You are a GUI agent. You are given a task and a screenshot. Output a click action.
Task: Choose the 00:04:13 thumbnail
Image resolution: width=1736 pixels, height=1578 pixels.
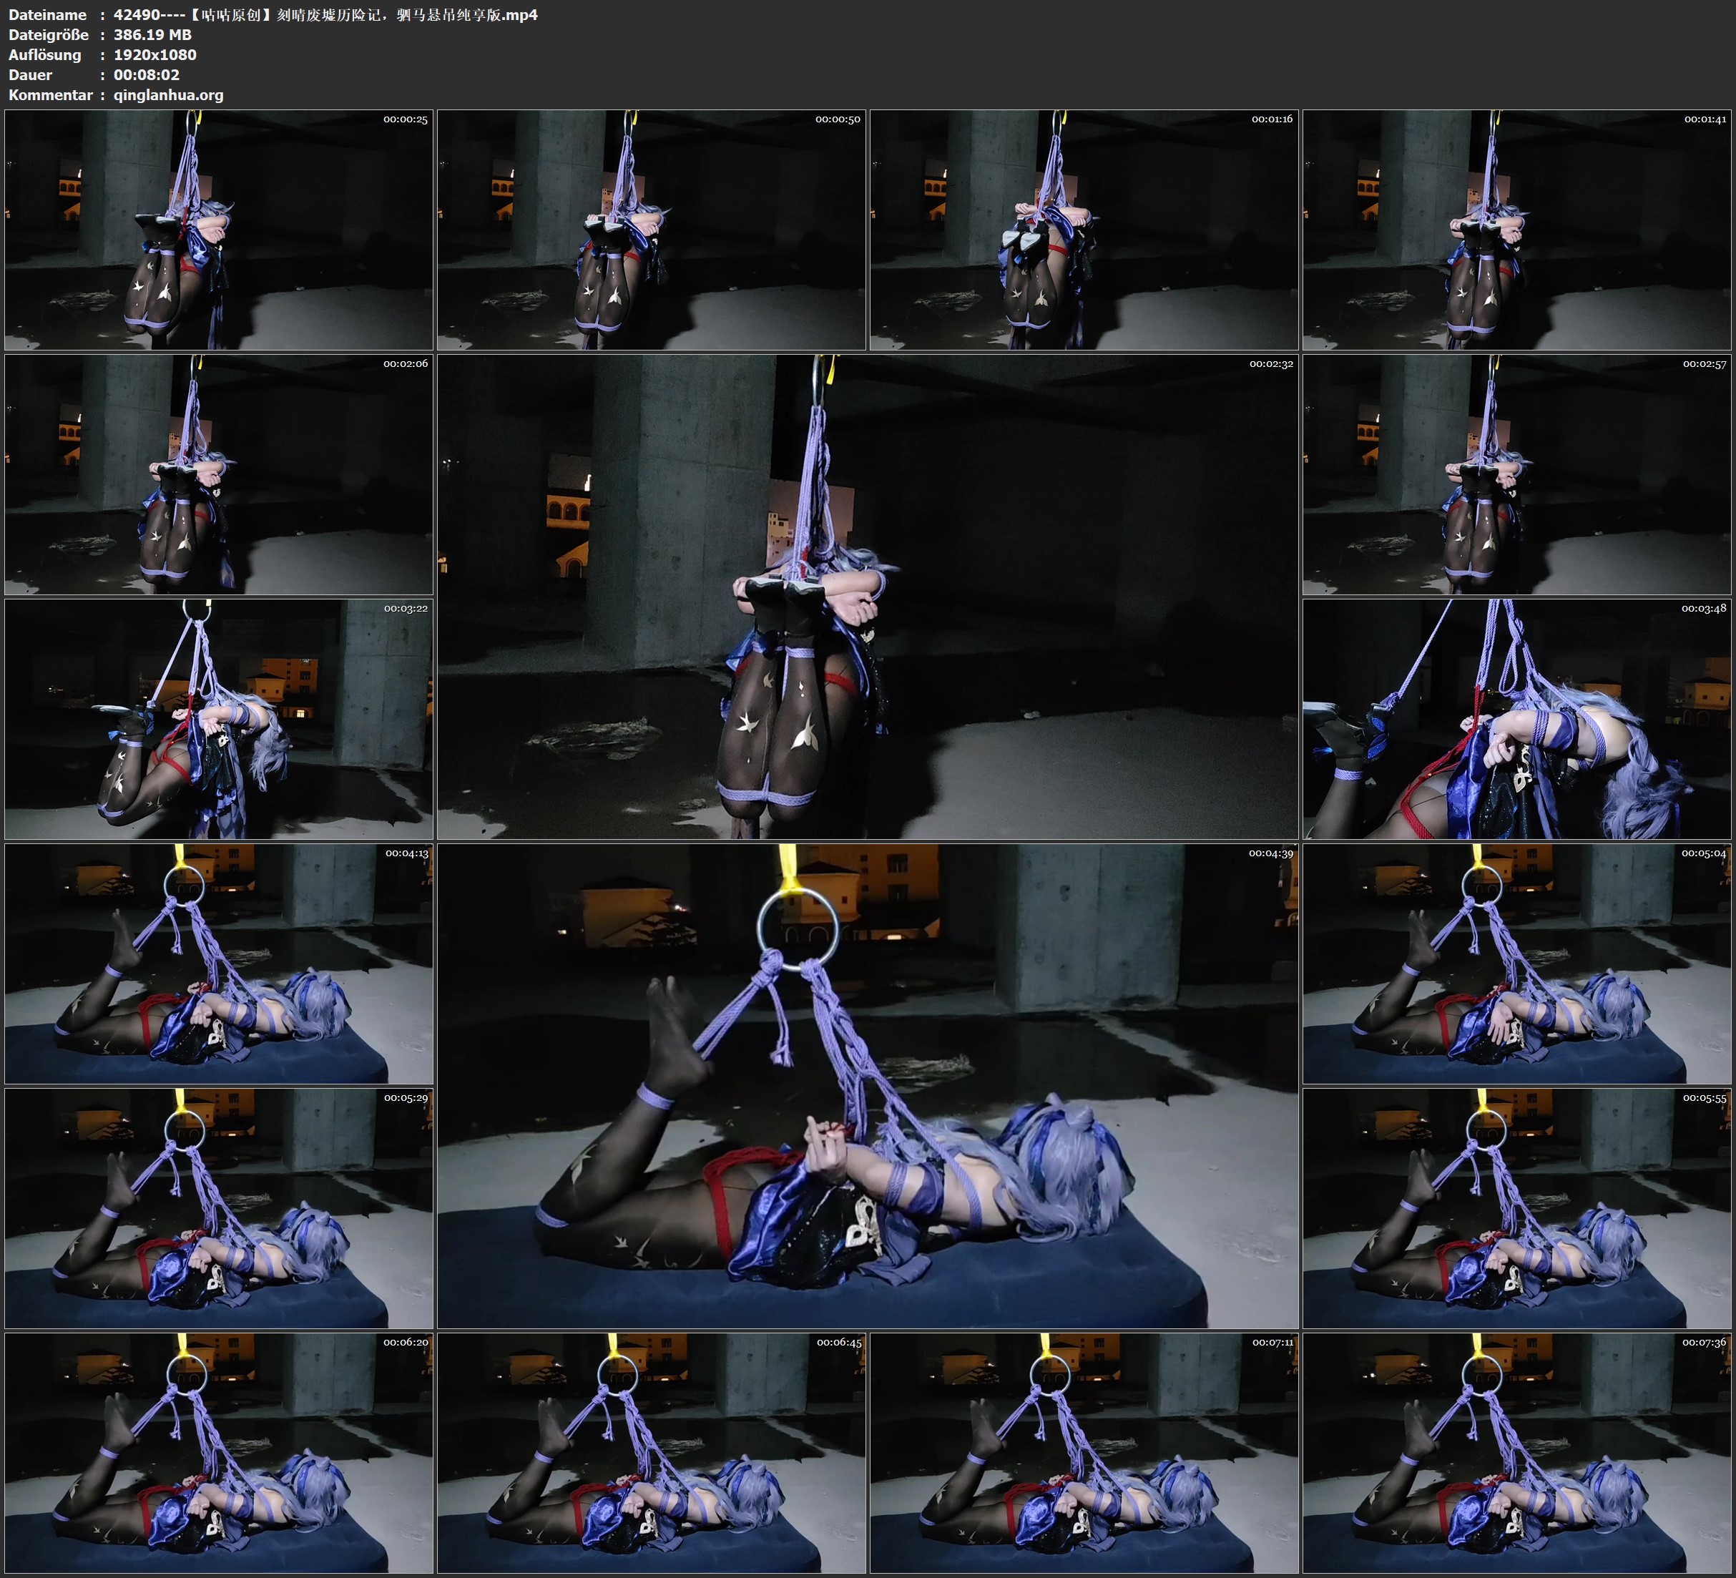coord(219,964)
